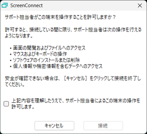Click the キャンセル button
Viewport: 147px width, 134px height.
click(54, 126)
